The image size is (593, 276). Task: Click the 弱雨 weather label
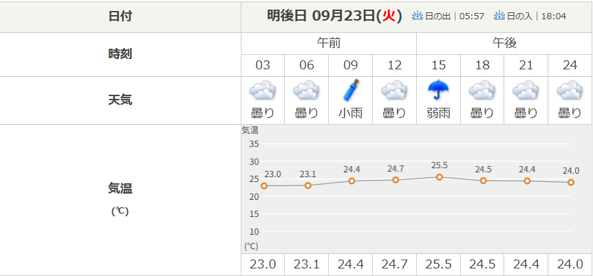point(439,113)
